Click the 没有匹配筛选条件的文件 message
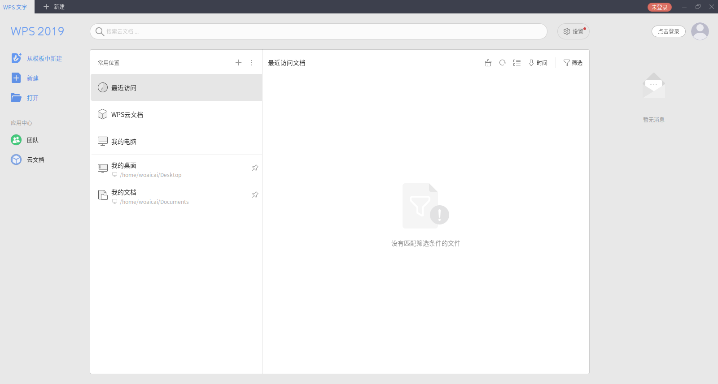The width and height of the screenshot is (718, 384). pyautogui.click(x=426, y=243)
